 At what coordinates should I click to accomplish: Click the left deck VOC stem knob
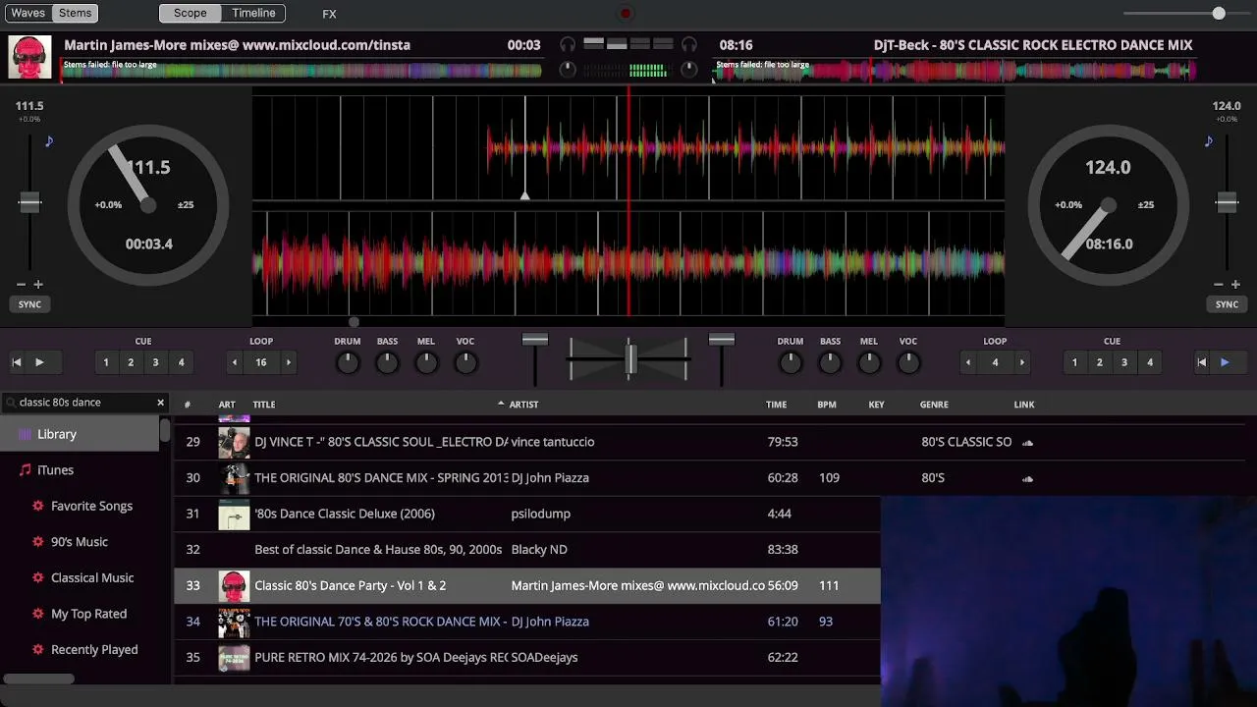465,363
